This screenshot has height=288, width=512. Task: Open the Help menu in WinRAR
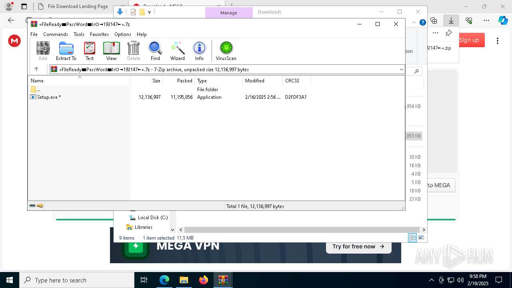(x=142, y=34)
